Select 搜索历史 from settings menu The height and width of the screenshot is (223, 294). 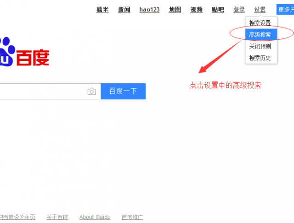(261, 58)
